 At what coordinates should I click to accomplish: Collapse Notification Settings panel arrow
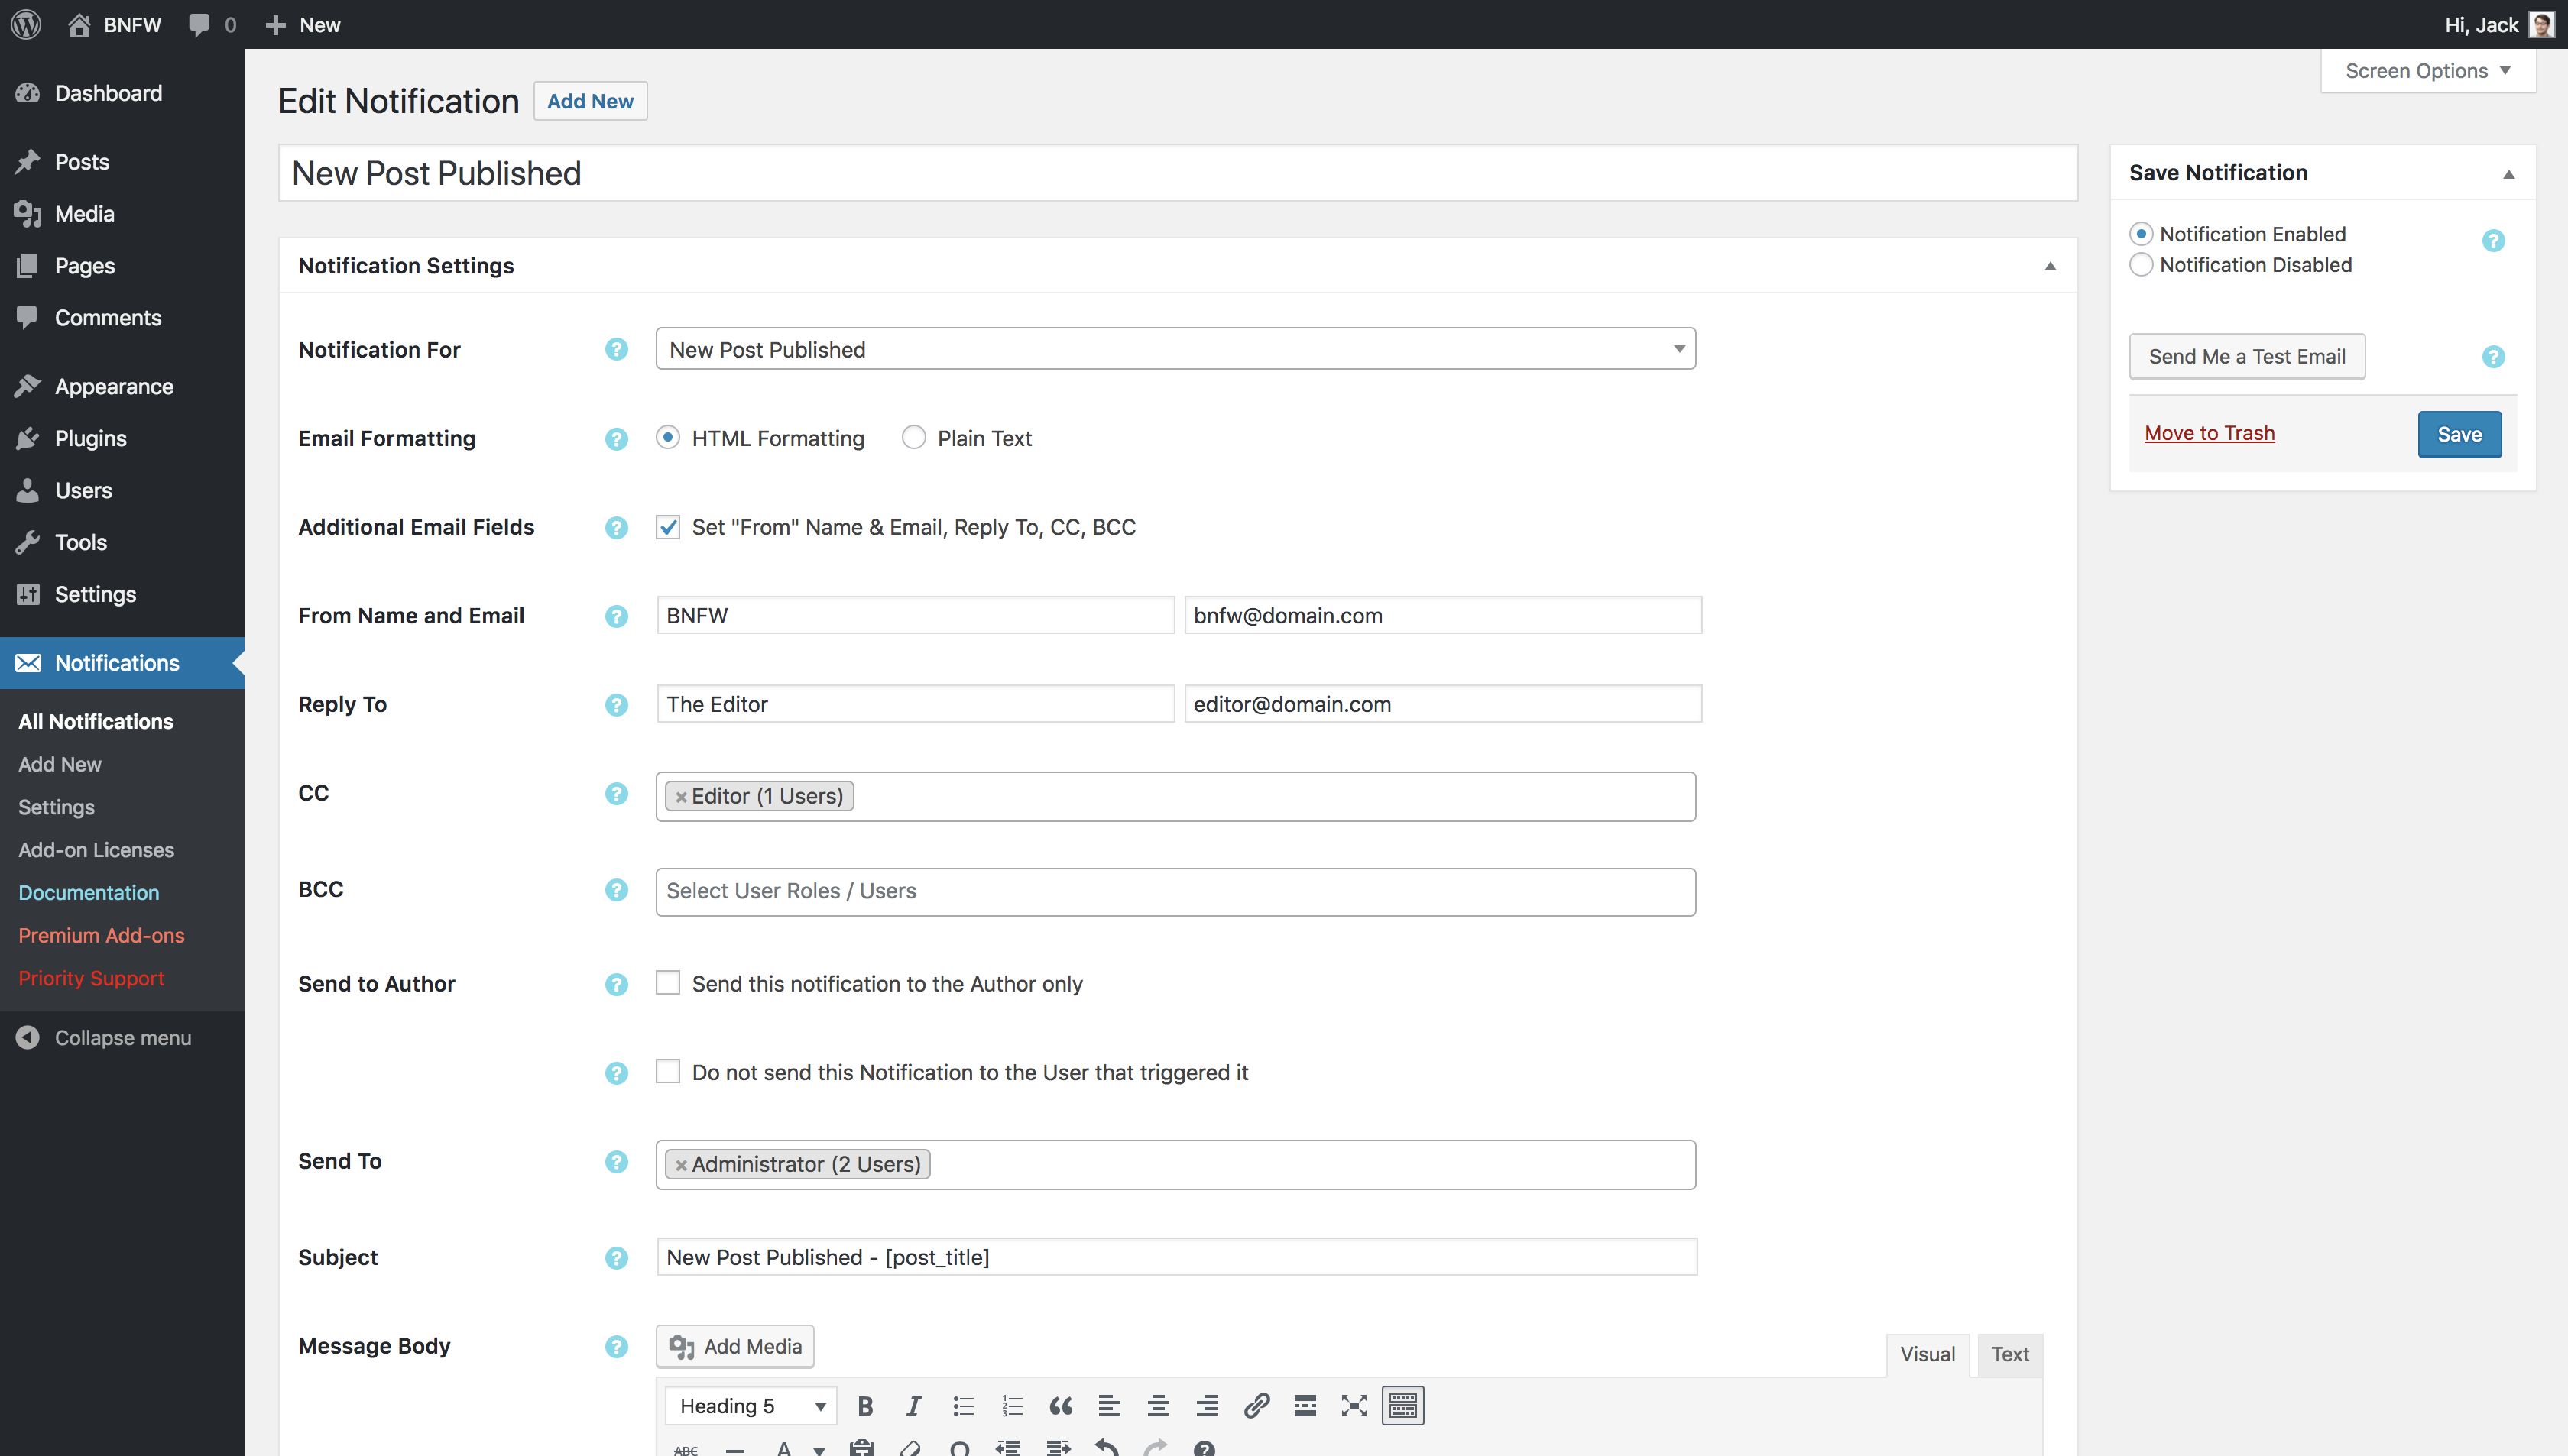(2050, 266)
